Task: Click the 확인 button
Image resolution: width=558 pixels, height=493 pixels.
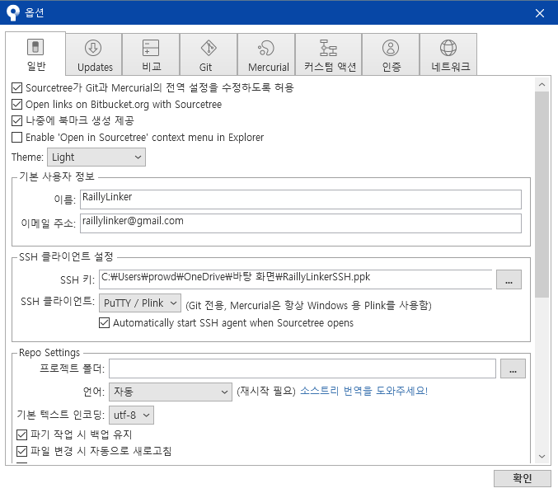Action: coord(522,478)
